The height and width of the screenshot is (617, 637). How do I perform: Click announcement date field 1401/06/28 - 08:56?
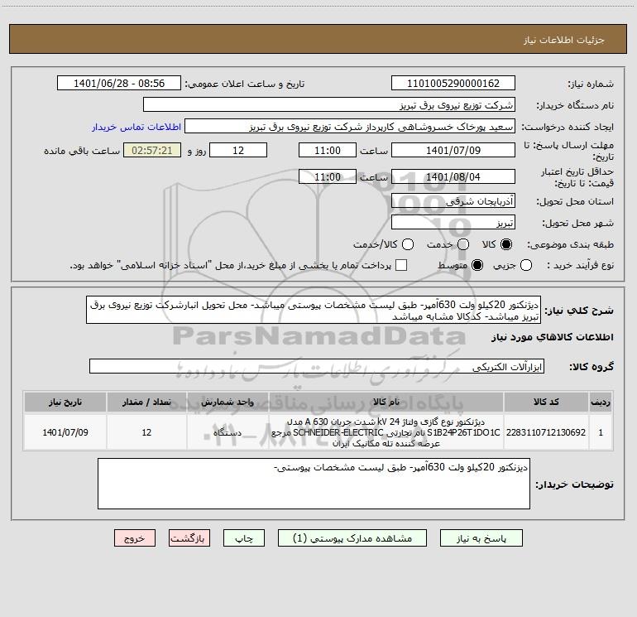119,83
